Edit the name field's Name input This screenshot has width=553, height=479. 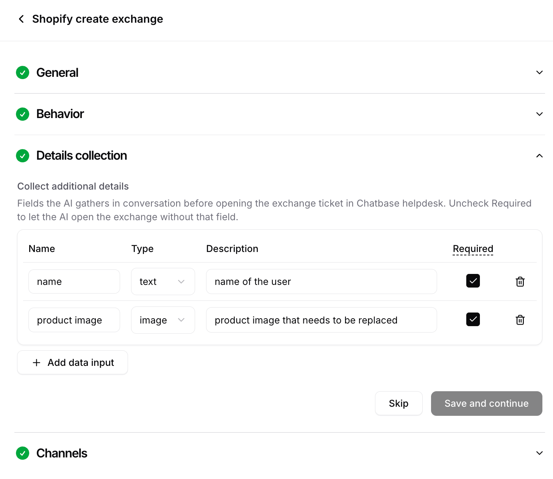[x=74, y=281]
